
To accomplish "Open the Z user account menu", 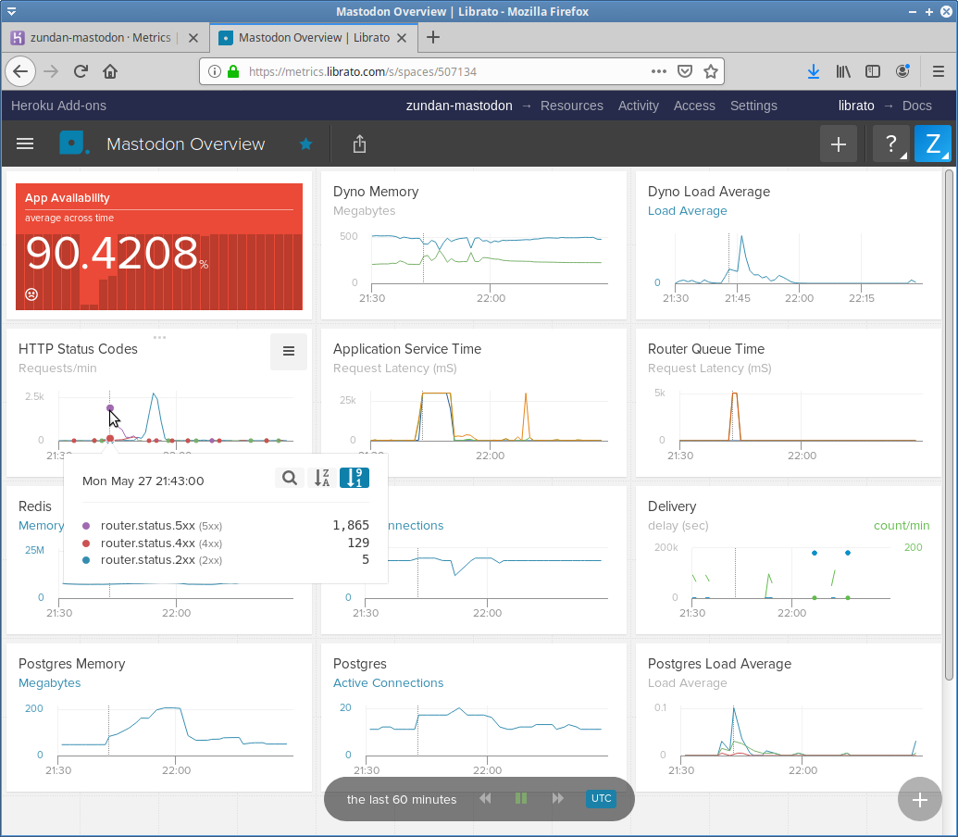I will point(932,144).
